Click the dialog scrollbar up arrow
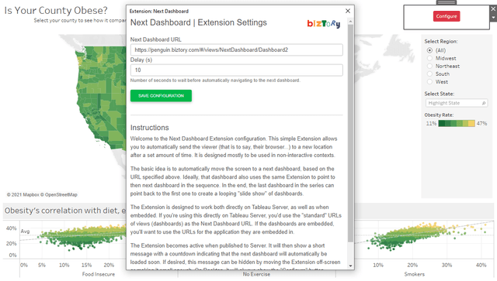The width and height of the screenshot is (497, 281). coord(350,22)
